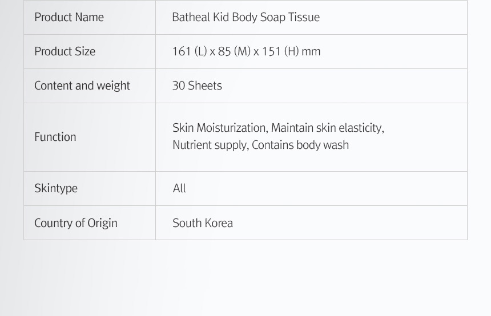
Task: Click the word "Tissue" in the product name
Action: tap(303, 17)
